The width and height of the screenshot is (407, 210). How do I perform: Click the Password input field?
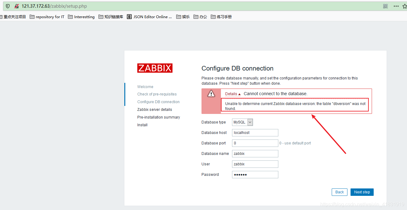tap(255, 175)
